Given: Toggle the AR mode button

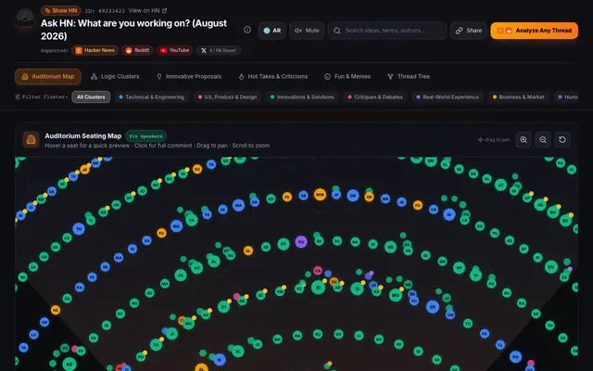Looking at the screenshot, I should [x=272, y=31].
